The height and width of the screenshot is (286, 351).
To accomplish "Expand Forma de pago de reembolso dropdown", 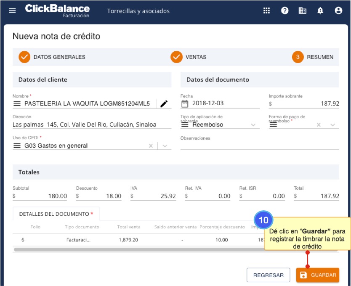I will [x=332, y=125].
